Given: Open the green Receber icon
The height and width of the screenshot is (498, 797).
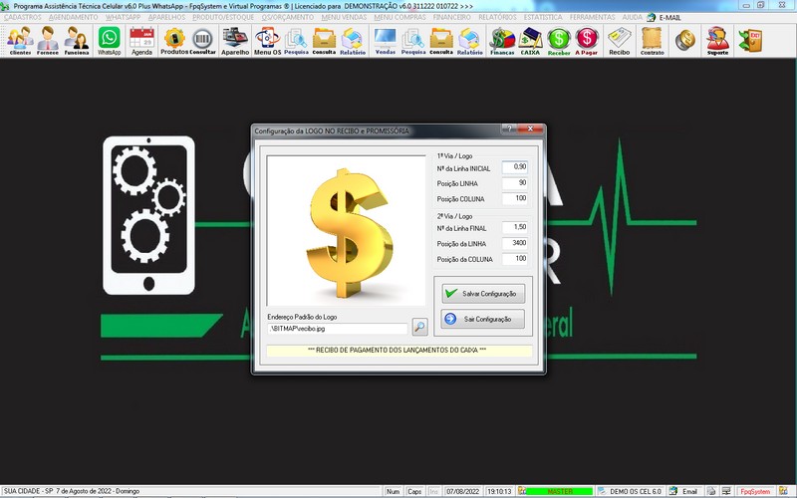Looking at the screenshot, I should pos(559,41).
